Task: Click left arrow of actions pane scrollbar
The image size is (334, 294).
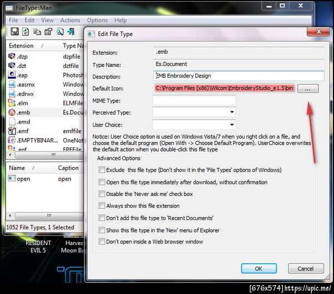Action: (x=10, y=215)
